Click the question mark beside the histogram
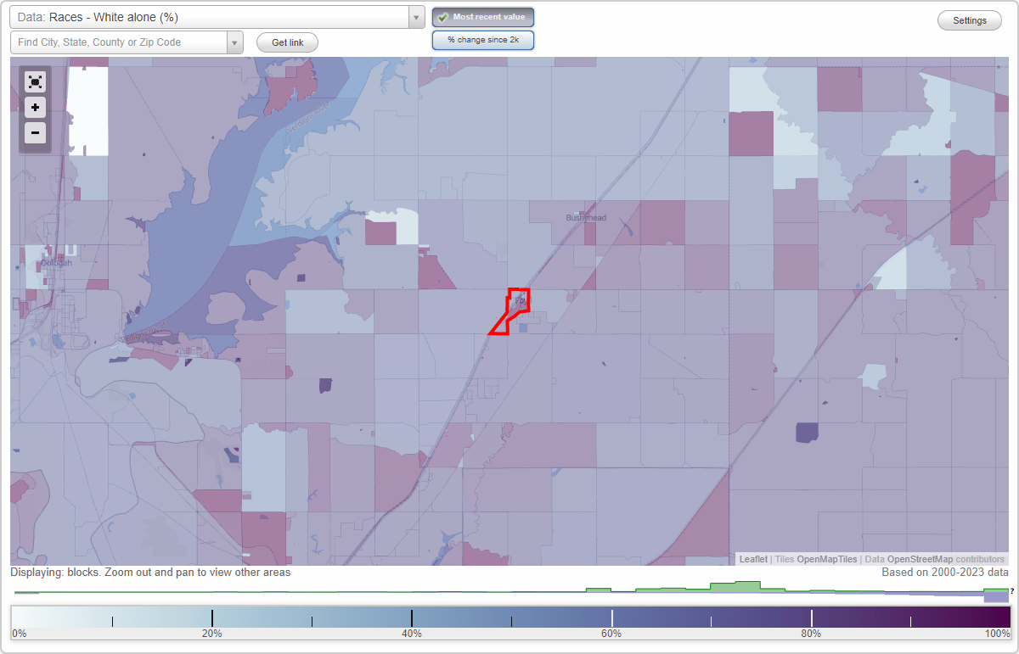1019x654 pixels. pyautogui.click(x=1012, y=592)
